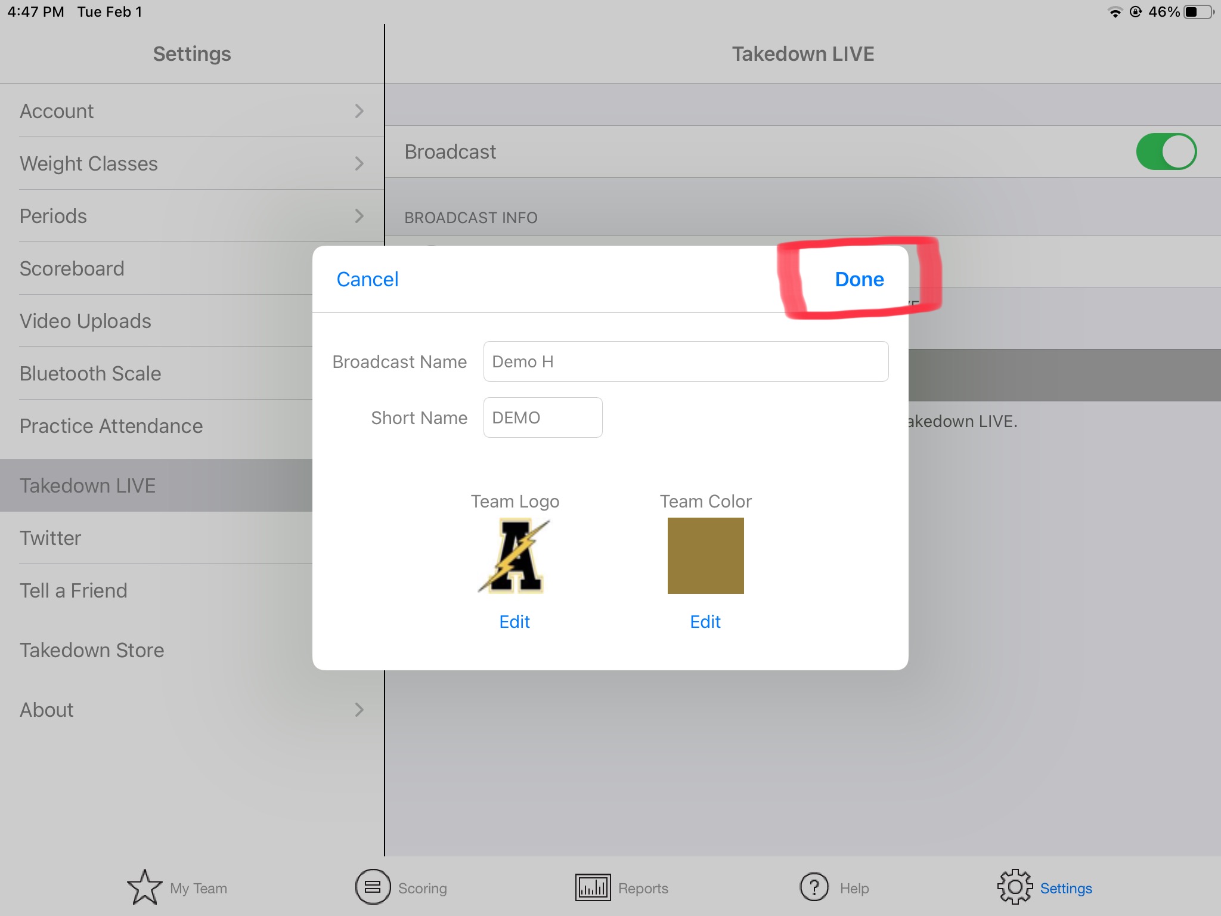Tap the battery status indicator

point(1198,12)
